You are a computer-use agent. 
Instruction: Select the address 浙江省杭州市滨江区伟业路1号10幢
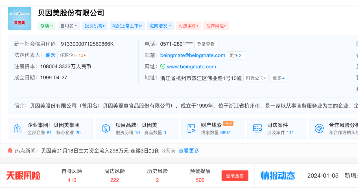tap(201, 78)
